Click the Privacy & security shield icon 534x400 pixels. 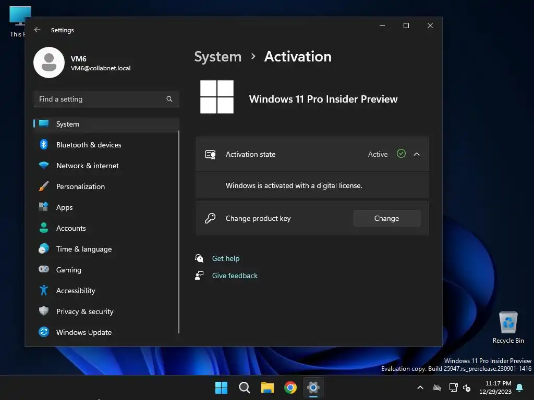pos(44,311)
